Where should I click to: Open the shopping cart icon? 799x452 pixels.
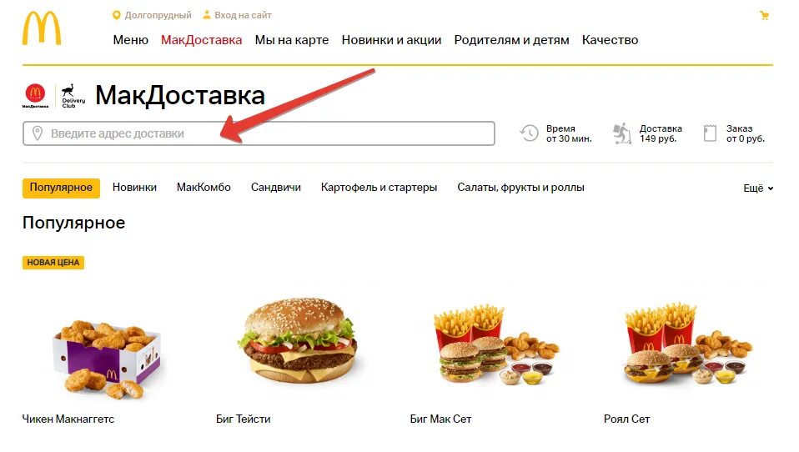[764, 15]
